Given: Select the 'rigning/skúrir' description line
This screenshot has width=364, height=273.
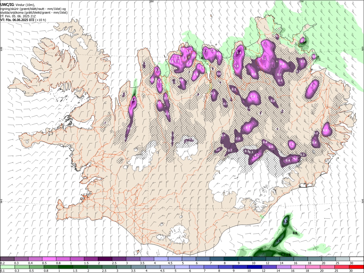Looking at the screenshot, I should coord(33,9).
